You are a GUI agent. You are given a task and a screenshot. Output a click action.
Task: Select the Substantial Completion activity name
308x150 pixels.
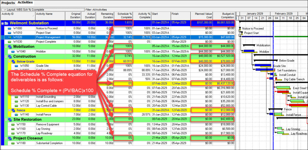pyautogui.click(x=50, y=143)
